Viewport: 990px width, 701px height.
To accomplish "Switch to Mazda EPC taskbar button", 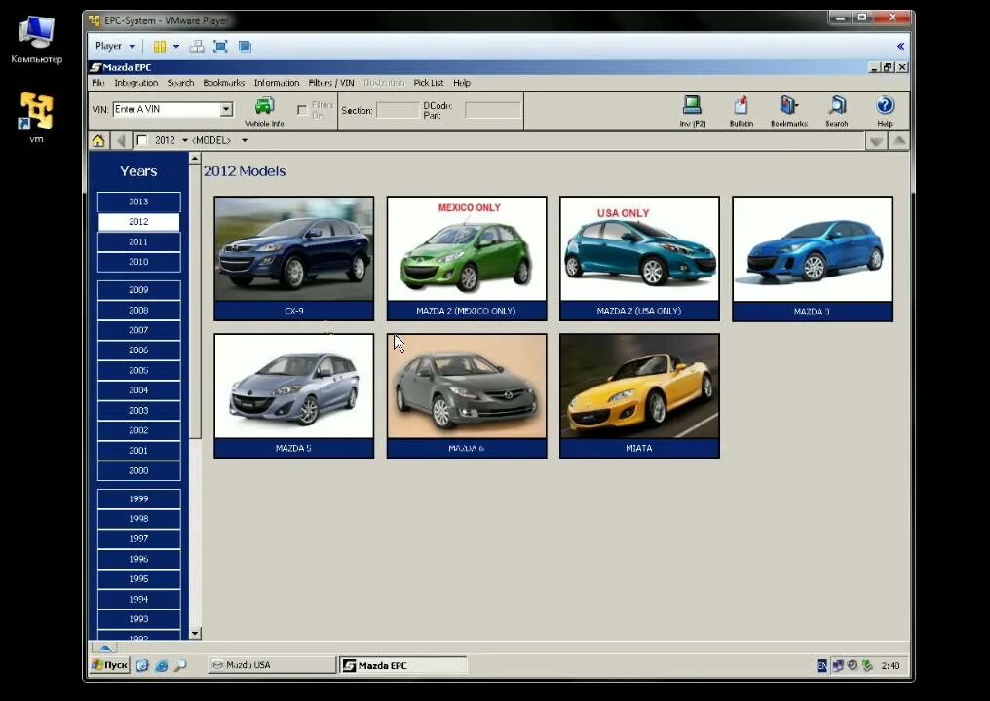I will [403, 665].
